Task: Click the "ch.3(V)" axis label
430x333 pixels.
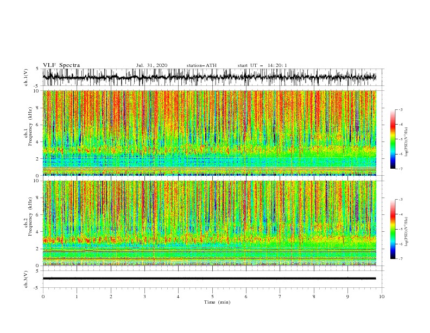Action: pyautogui.click(x=26, y=280)
